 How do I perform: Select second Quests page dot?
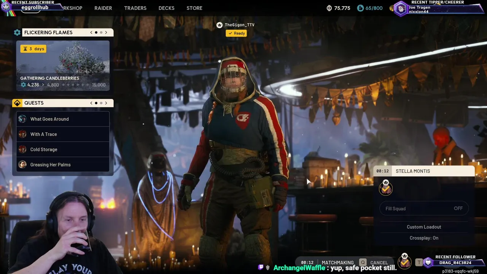(x=101, y=103)
